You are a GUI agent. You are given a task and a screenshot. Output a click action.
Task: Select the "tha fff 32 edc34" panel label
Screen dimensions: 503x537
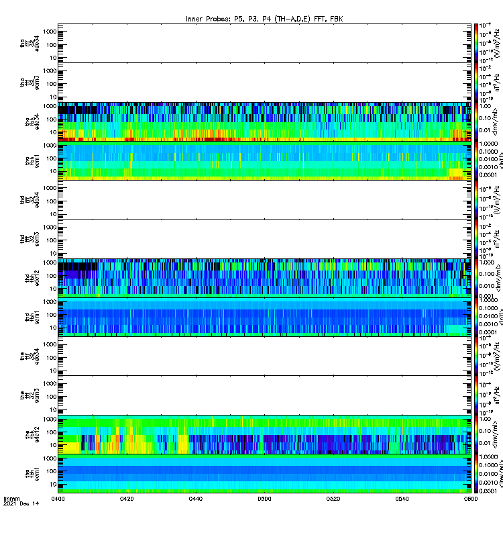click(x=30, y=44)
